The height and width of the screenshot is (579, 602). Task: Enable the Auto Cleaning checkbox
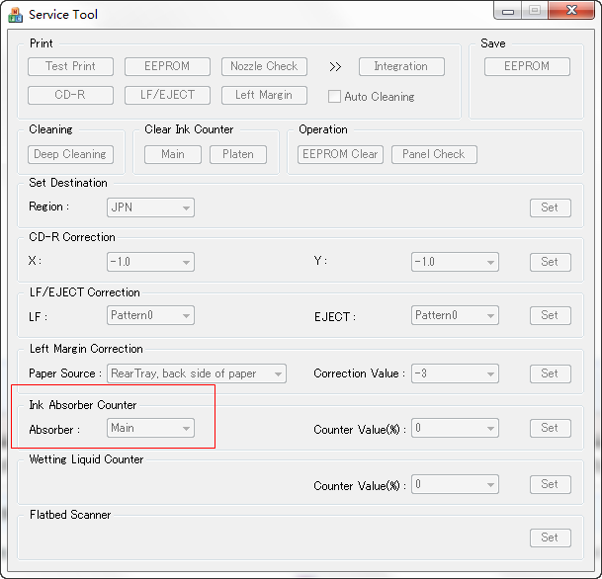[335, 97]
